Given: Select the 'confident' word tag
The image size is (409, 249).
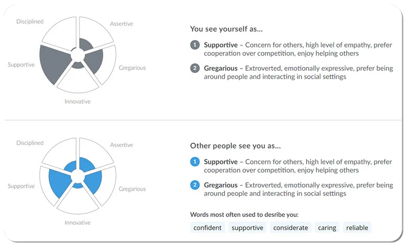Looking at the screenshot, I should click(208, 228).
